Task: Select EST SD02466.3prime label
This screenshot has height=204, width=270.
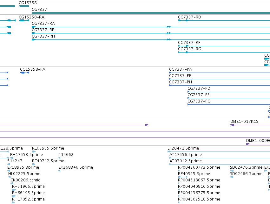Action: coord(246,174)
